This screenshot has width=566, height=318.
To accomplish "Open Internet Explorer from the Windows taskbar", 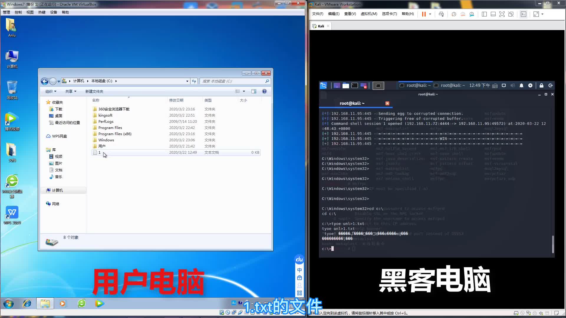I will (27, 303).
